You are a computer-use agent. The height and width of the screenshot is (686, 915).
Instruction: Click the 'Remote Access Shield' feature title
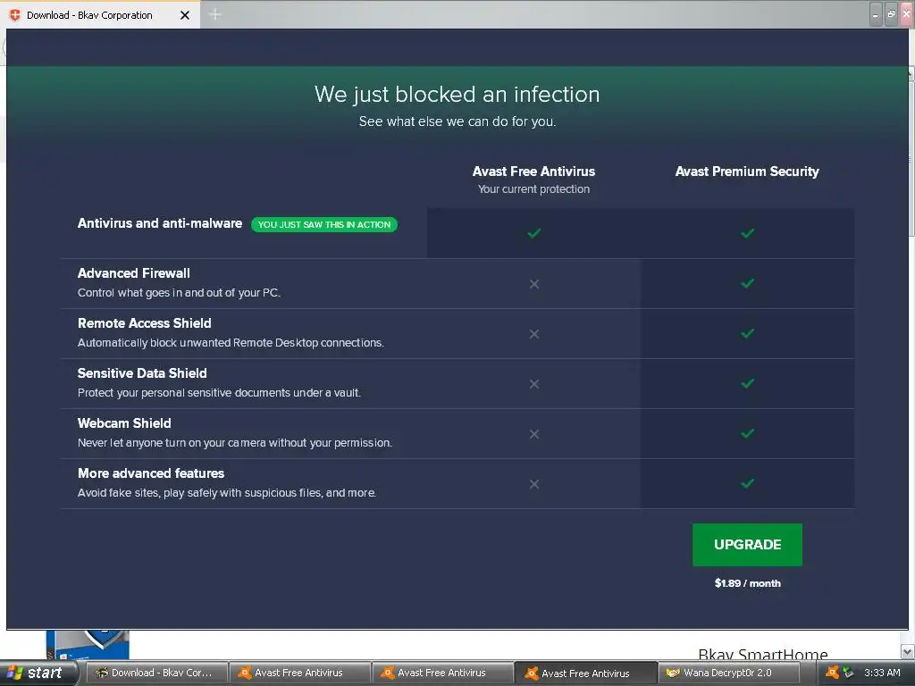[144, 323]
